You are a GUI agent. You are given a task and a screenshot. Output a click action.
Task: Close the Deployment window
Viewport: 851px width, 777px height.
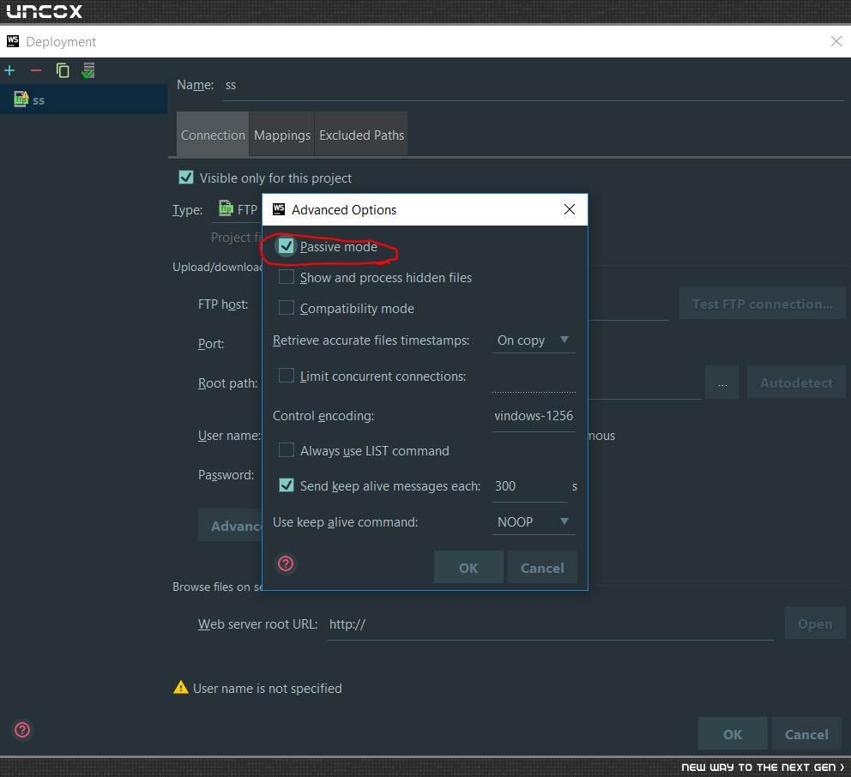pyautogui.click(x=836, y=42)
